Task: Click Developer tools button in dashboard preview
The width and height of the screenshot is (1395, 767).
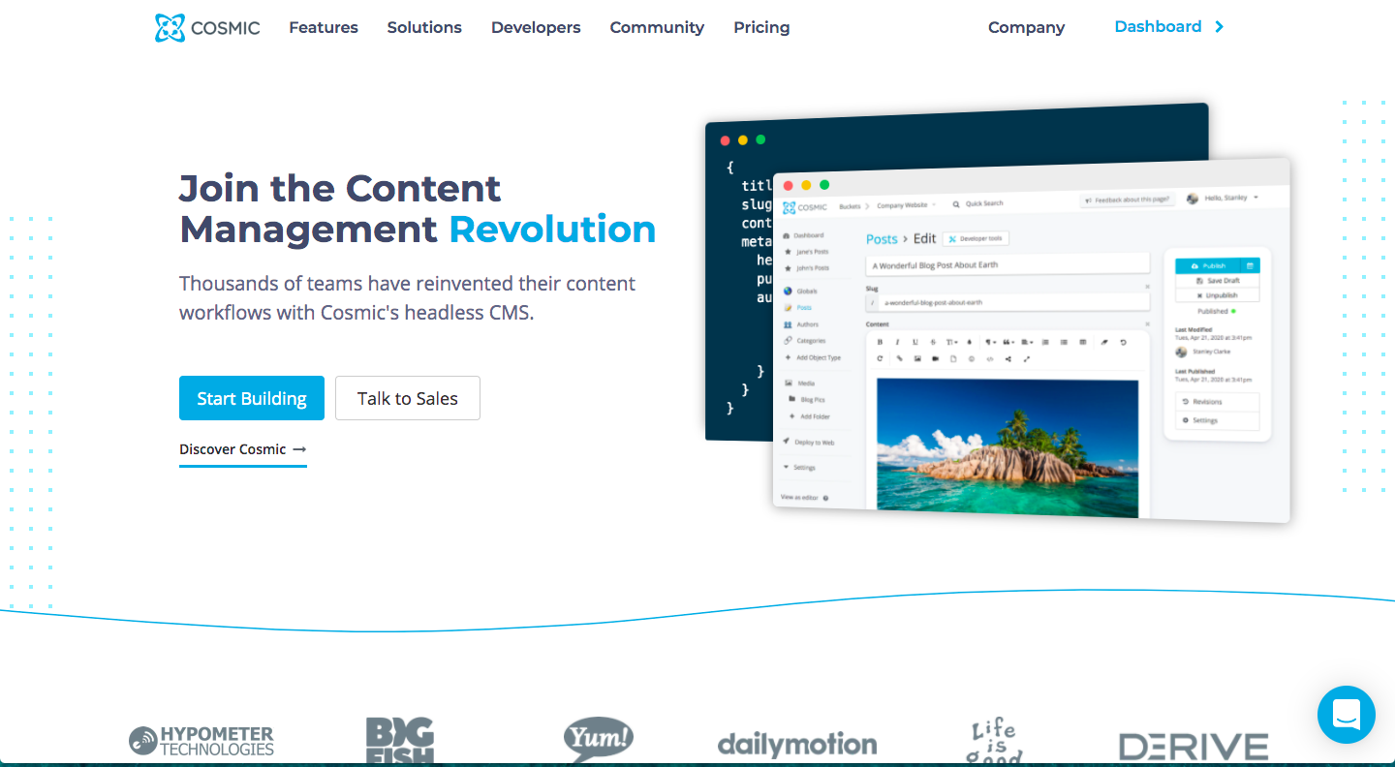Action: tap(976, 238)
